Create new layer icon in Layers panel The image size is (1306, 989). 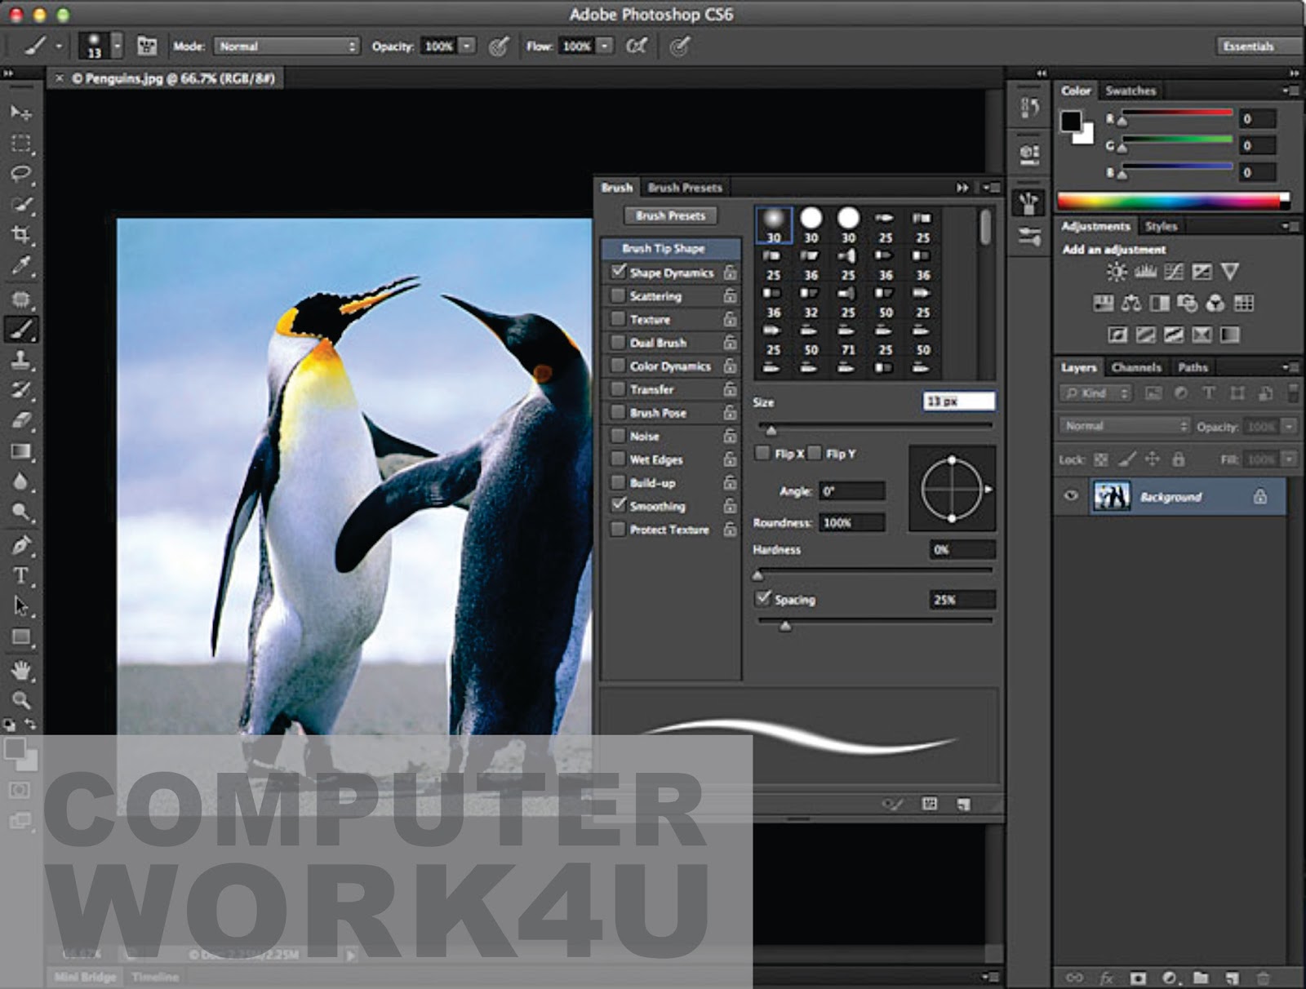(x=1232, y=977)
